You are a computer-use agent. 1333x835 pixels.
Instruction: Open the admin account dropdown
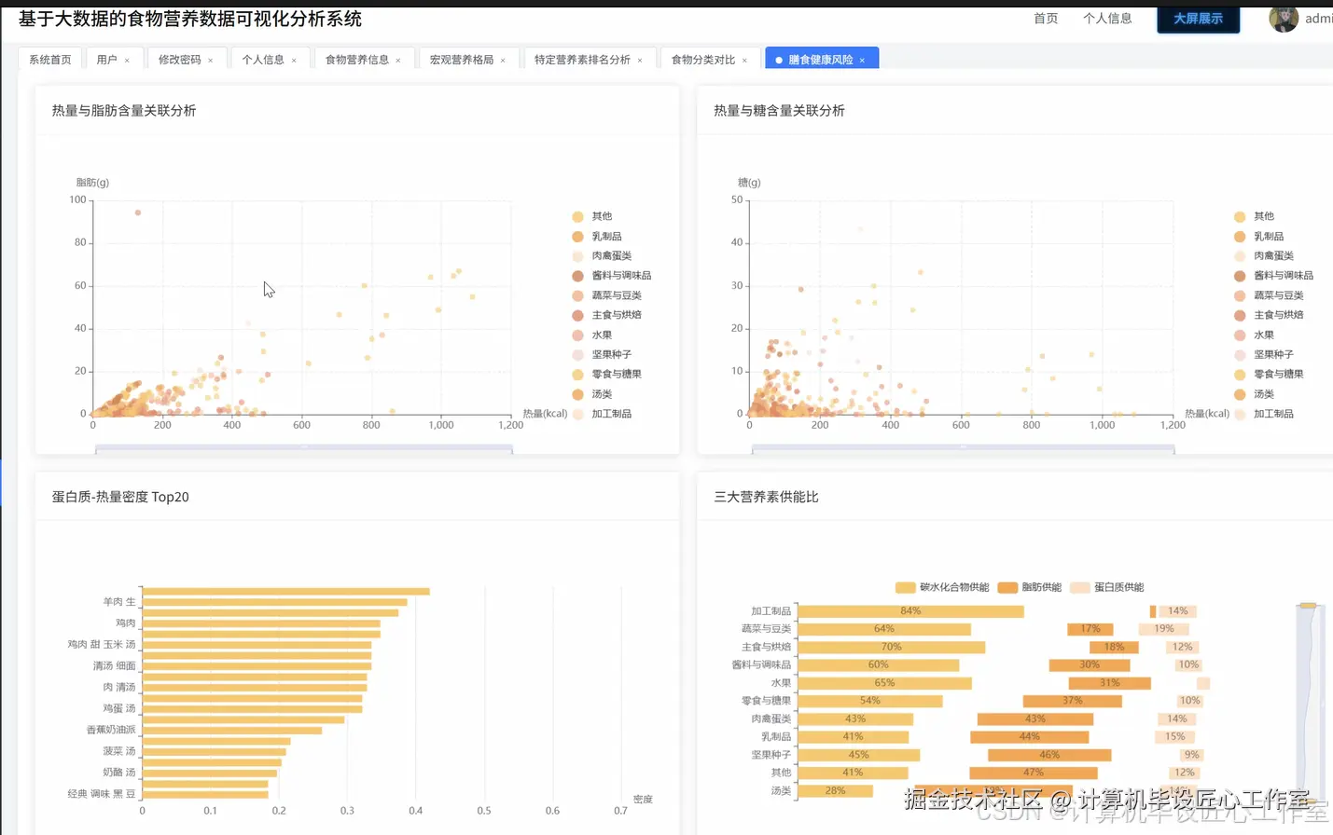(1317, 19)
